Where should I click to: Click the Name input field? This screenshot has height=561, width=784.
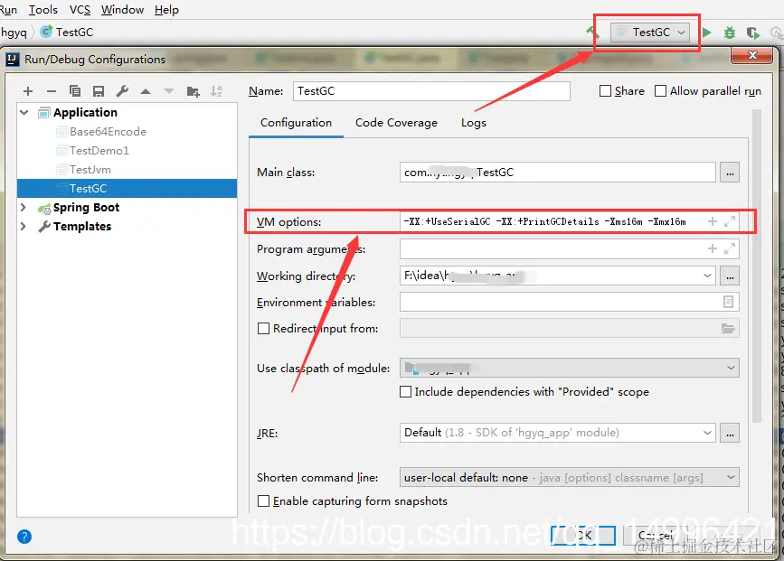[431, 91]
